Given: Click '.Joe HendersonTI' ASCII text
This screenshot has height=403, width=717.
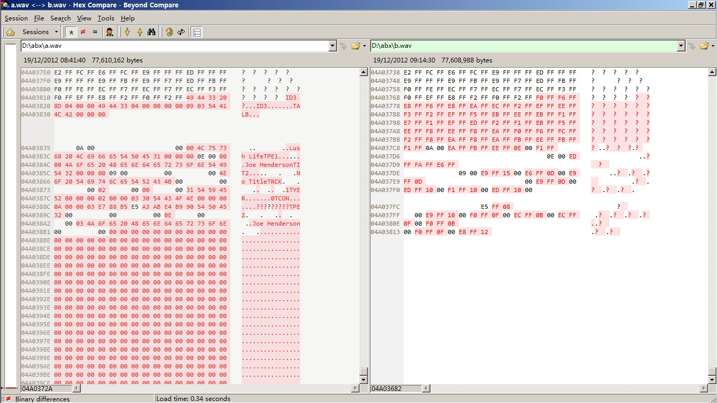Looking at the screenshot, I should click(271, 165).
